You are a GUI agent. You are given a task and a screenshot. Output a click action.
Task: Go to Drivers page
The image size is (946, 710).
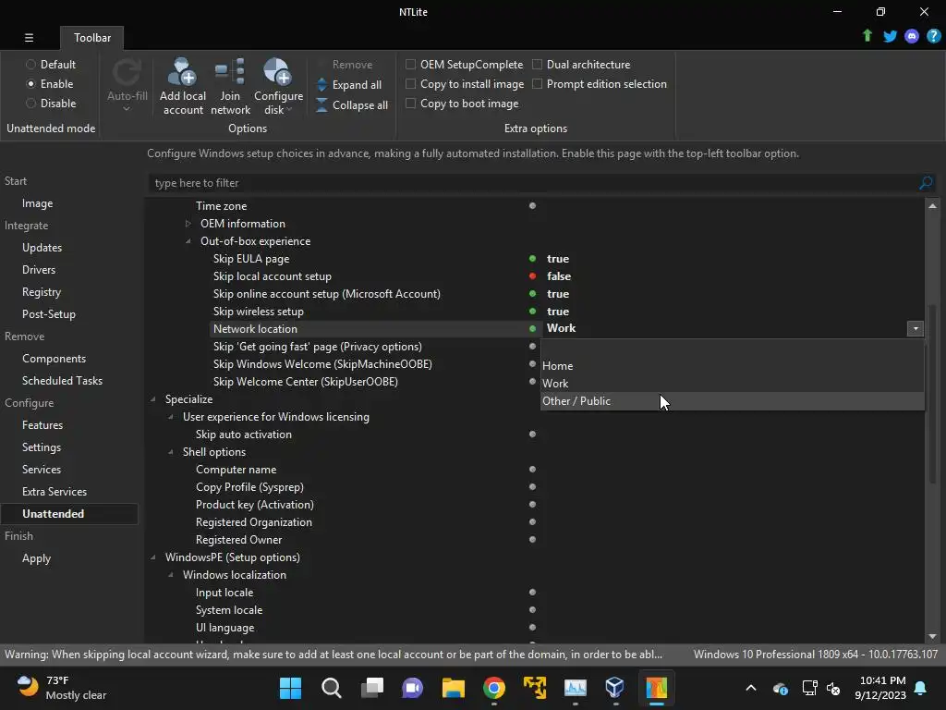39,270
